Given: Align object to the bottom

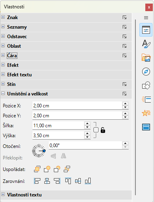Looking at the screenshot, I should (x=88, y=181).
